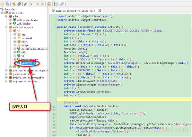
Task: Expand the DAR class node
Action: pos(15,52)
